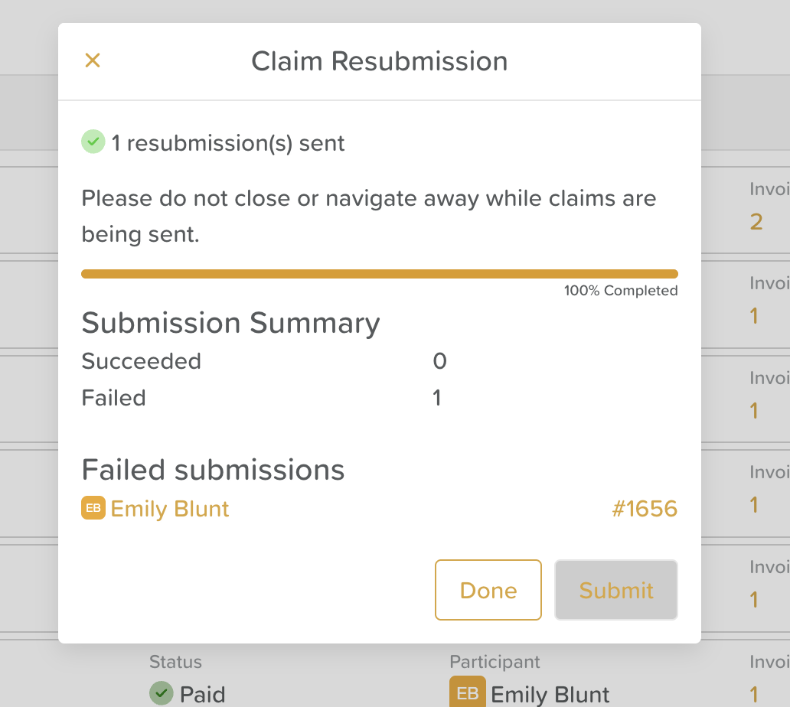Click the Failed count of 1
Image resolution: width=790 pixels, height=707 pixels.
point(437,398)
